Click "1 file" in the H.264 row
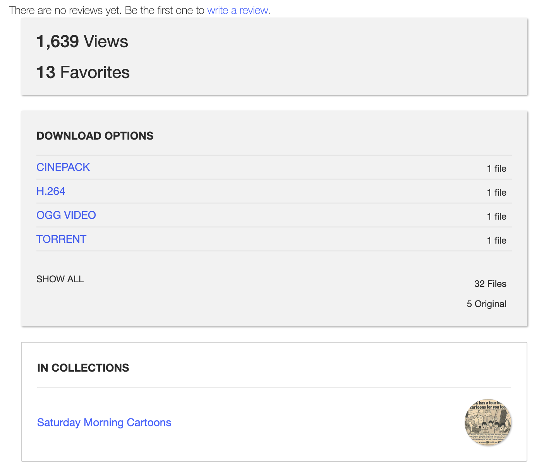Image resolution: width=539 pixels, height=471 pixels. (x=496, y=193)
